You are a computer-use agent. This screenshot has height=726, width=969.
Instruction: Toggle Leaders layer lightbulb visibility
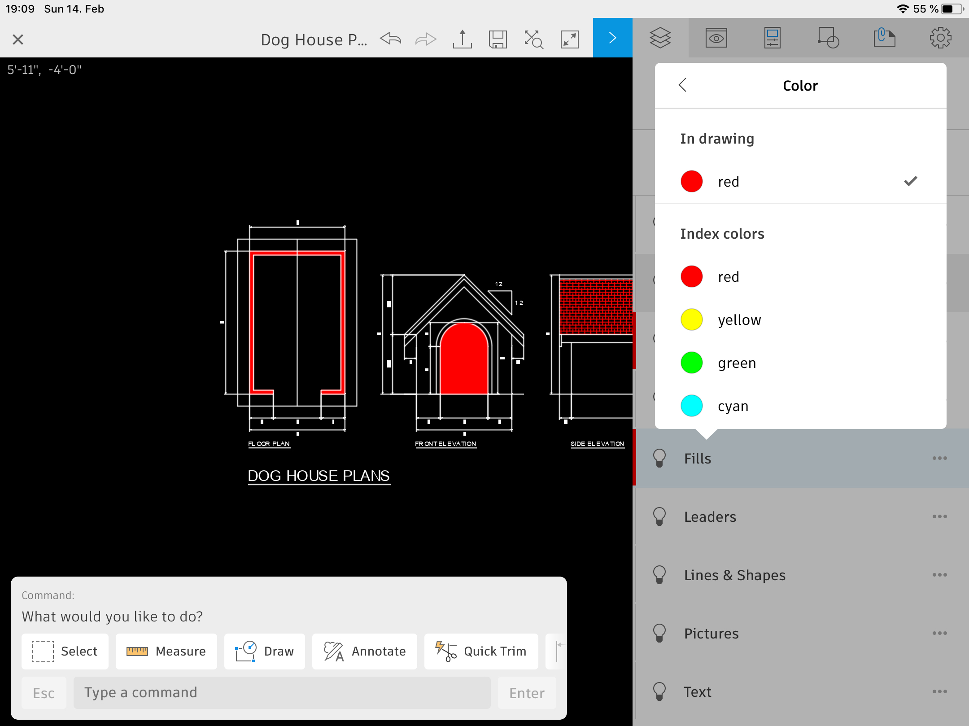coord(659,516)
